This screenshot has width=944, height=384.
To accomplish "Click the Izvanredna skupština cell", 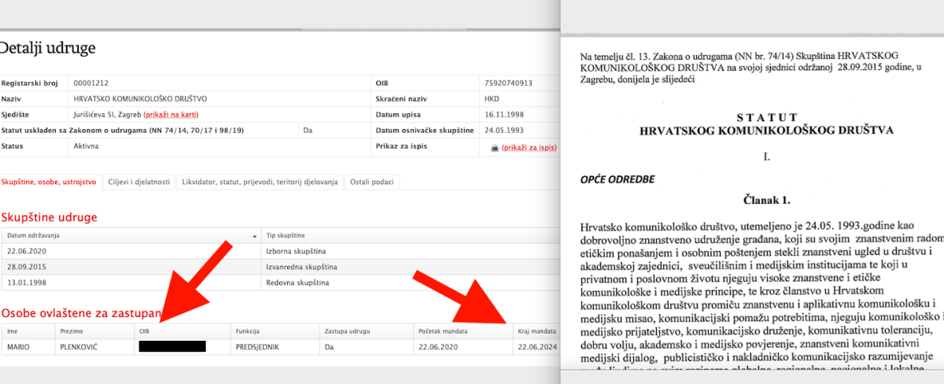I will [x=410, y=267].
